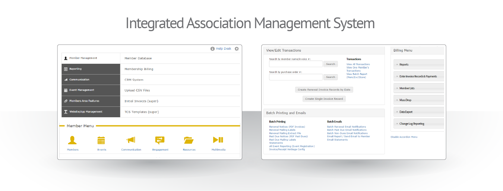Open Batch Past Due Email Notifications link
Viewport: 503px width, 191px height.
point(347,130)
